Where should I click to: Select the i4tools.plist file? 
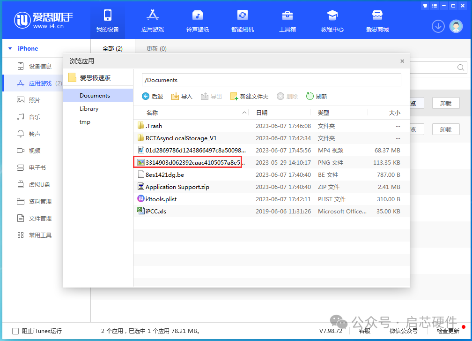click(x=271, y=199)
